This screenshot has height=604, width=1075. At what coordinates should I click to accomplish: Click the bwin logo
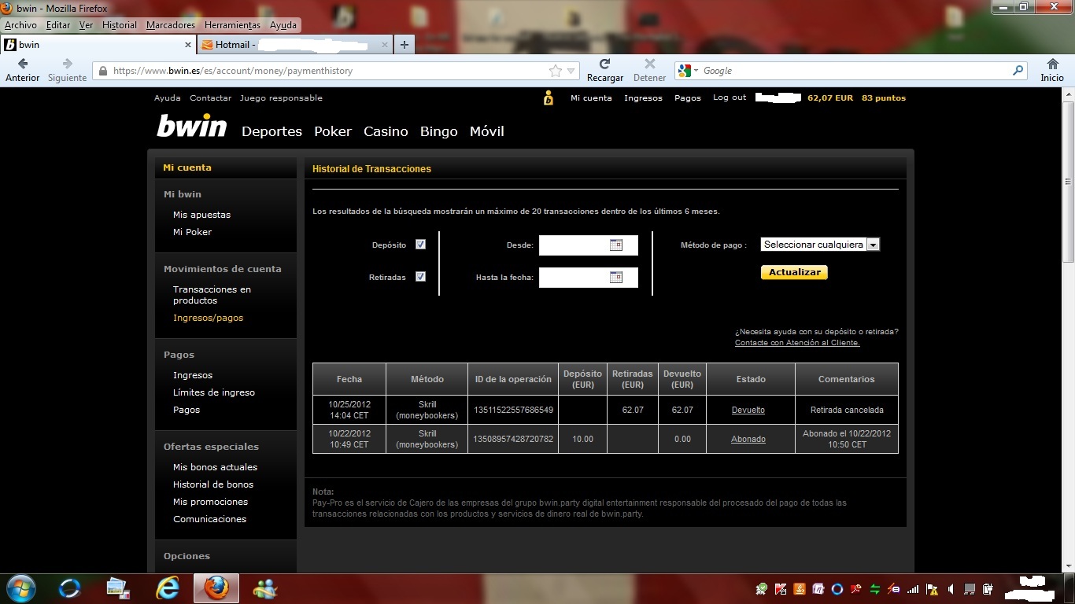(x=191, y=126)
